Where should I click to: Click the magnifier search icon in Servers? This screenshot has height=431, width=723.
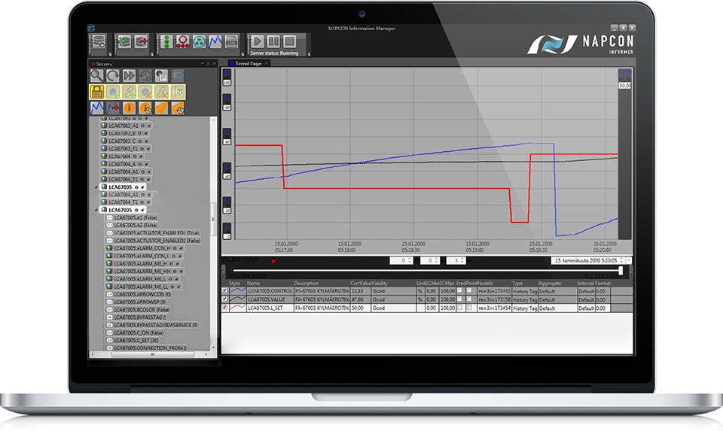click(97, 75)
